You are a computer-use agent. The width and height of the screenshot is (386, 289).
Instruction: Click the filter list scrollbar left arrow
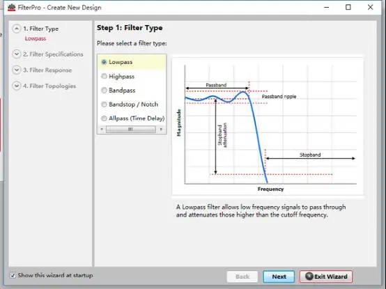102,129
